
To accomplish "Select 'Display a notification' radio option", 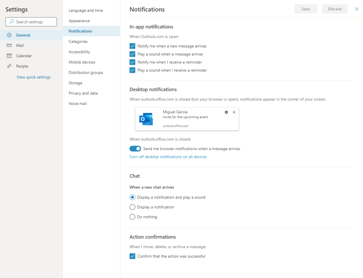I will click(x=132, y=207).
